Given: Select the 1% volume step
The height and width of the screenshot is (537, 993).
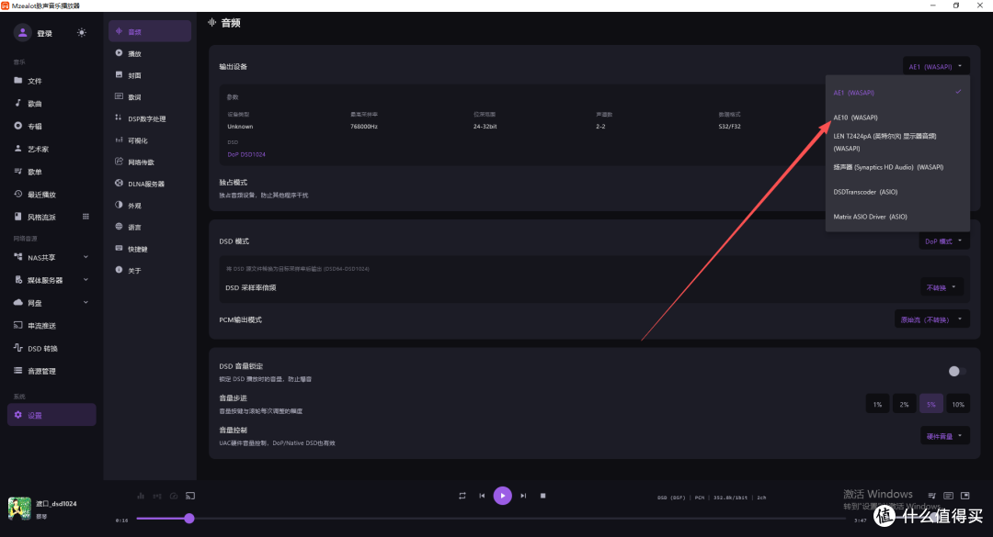Looking at the screenshot, I should (878, 404).
